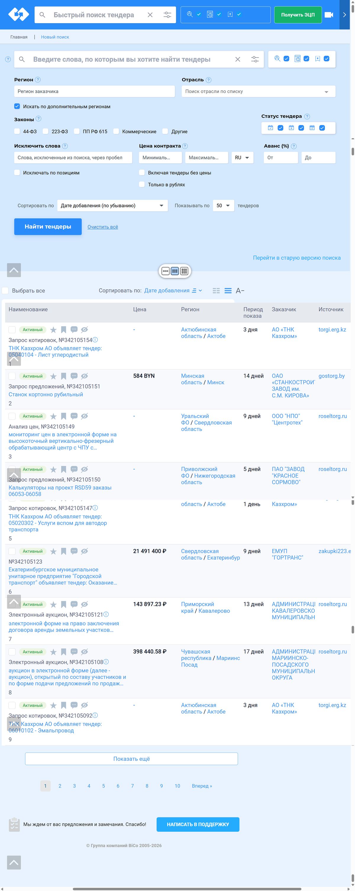Open source link zakupki223 for ЕМУП ГОРТРАНС
Image resolution: width=355 pixels, height=891 pixels.
click(334, 551)
